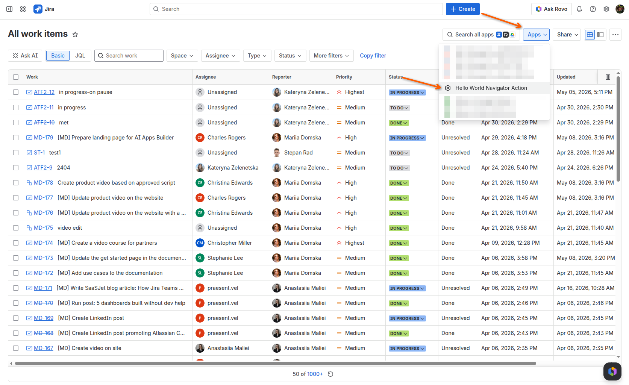
Task: Select the MD-178 row checkbox
Action: pyautogui.click(x=16, y=183)
